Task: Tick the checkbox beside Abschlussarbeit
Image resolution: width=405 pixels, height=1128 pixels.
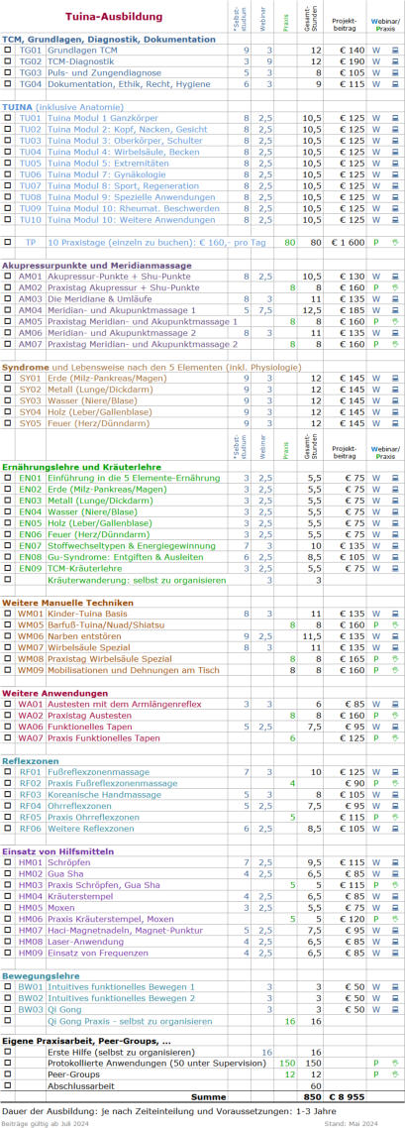Action: [x=8, y=1085]
